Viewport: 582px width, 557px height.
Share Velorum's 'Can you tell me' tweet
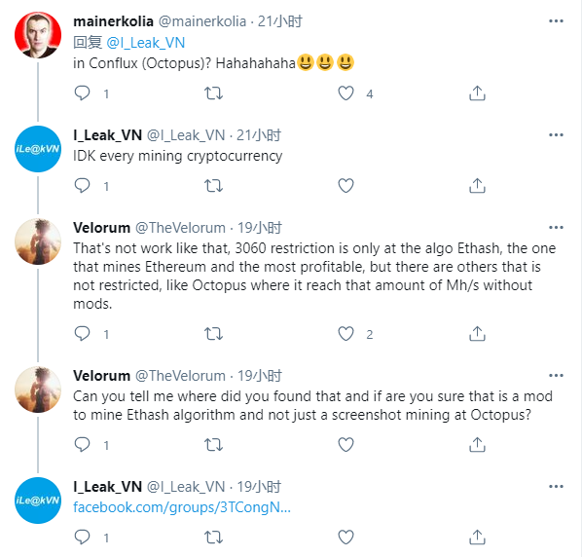pos(477,444)
